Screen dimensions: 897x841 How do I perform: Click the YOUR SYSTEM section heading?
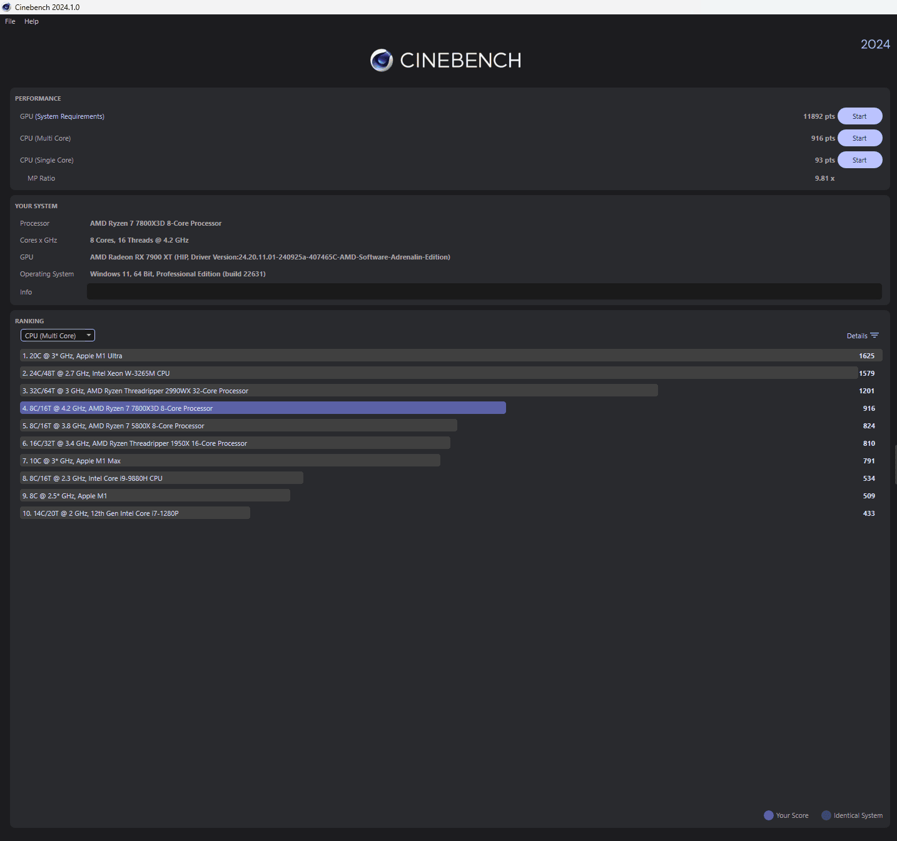pyautogui.click(x=36, y=206)
